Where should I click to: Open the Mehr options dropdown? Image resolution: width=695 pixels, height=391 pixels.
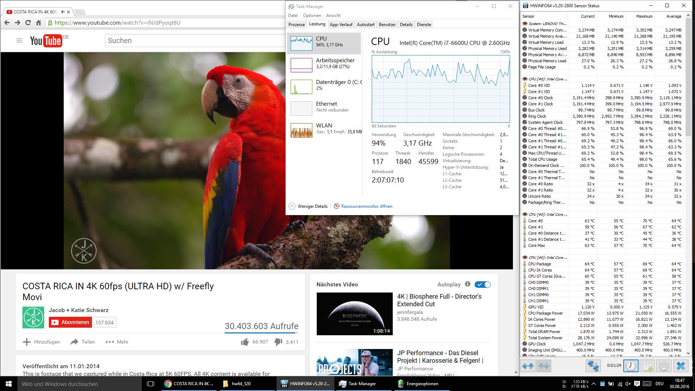coord(117,342)
